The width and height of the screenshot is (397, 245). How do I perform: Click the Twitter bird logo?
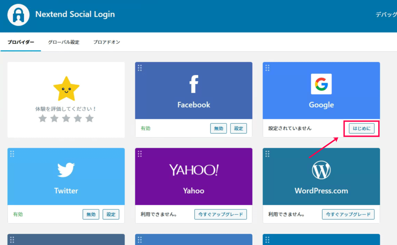(66, 170)
